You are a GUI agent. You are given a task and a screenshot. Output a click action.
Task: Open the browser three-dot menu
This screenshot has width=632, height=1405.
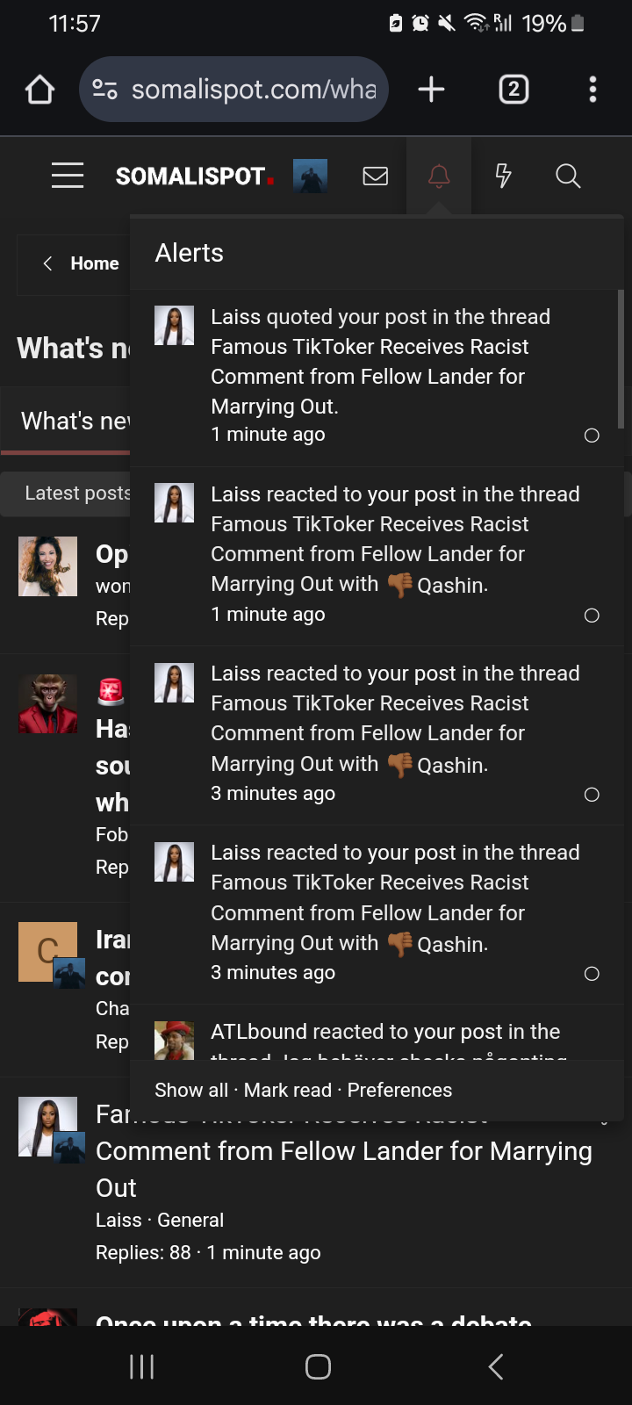click(592, 90)
